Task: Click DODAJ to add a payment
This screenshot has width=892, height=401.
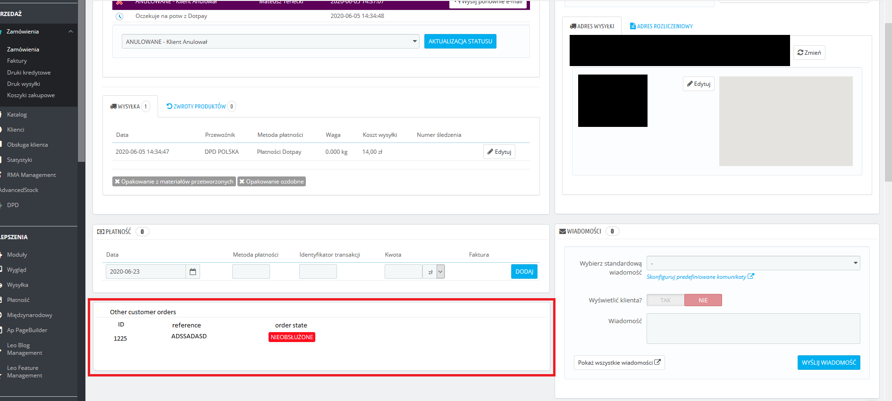Action: (x=524, y=272)
